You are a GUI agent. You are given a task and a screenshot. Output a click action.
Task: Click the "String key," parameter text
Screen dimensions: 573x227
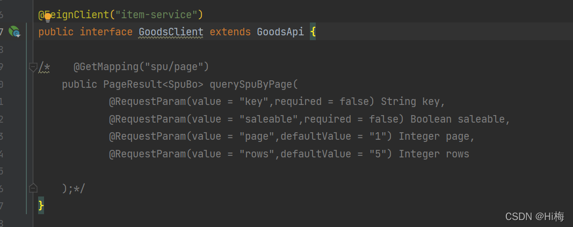click(x=413, y=102)
